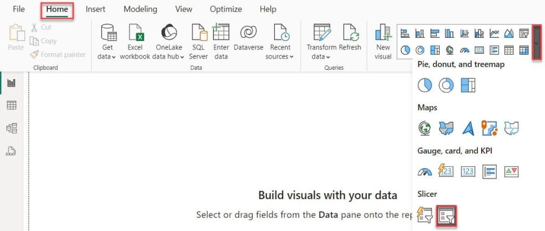This screenshot has height=231, width=545.
Task: Select area chart in ribbon gallery
Action: tap(509, 34)
